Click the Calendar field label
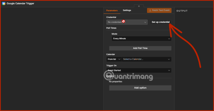 coord(110,54)
